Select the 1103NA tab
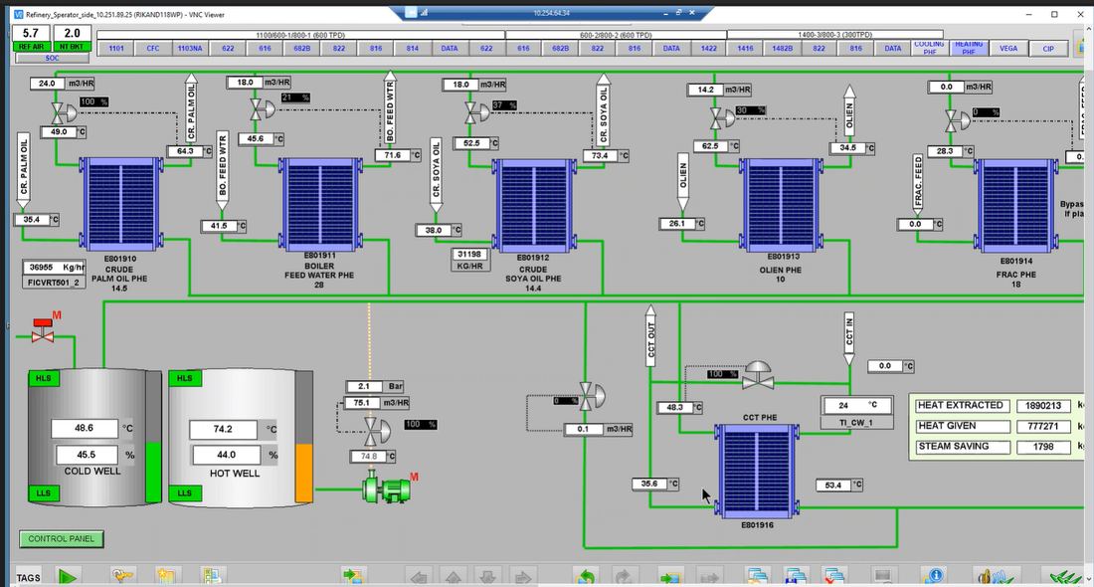Viewport: 1094px width, 587px height. (191, 48)
